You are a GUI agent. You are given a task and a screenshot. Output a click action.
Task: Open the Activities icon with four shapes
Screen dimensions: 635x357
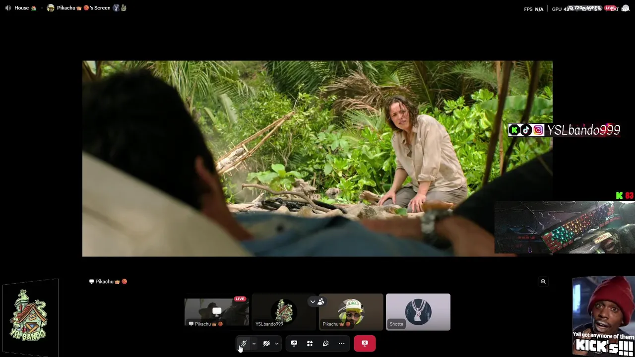tap(310, 343)
